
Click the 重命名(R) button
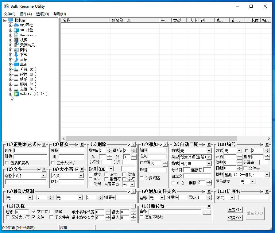coord(255,214)
